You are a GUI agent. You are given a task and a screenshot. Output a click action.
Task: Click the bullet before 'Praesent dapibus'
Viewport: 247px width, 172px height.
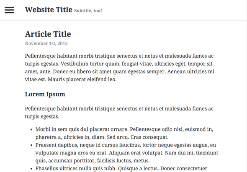(31, 145)
